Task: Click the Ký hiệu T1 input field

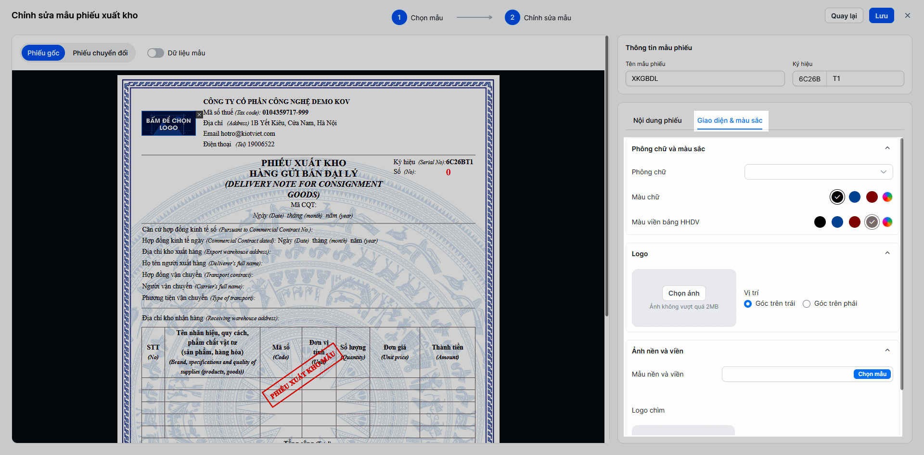Action: point(865,78)
